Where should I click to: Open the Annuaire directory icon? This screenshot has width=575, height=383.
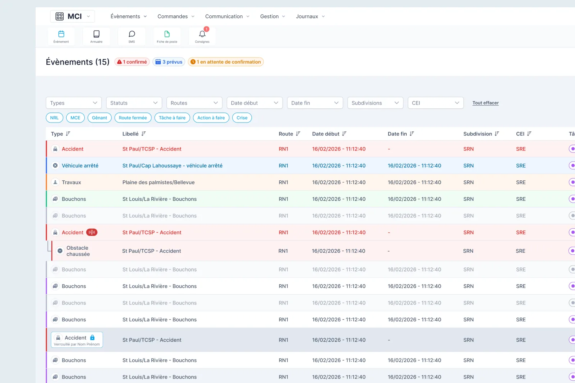(96, 36)
